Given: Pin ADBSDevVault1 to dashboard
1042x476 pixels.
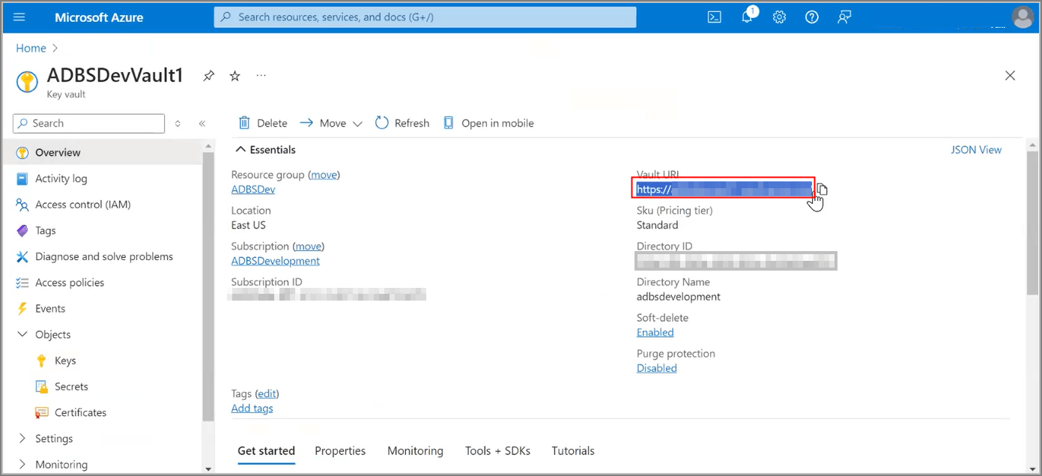Looking at the screenshot, I should click(208, 75).
